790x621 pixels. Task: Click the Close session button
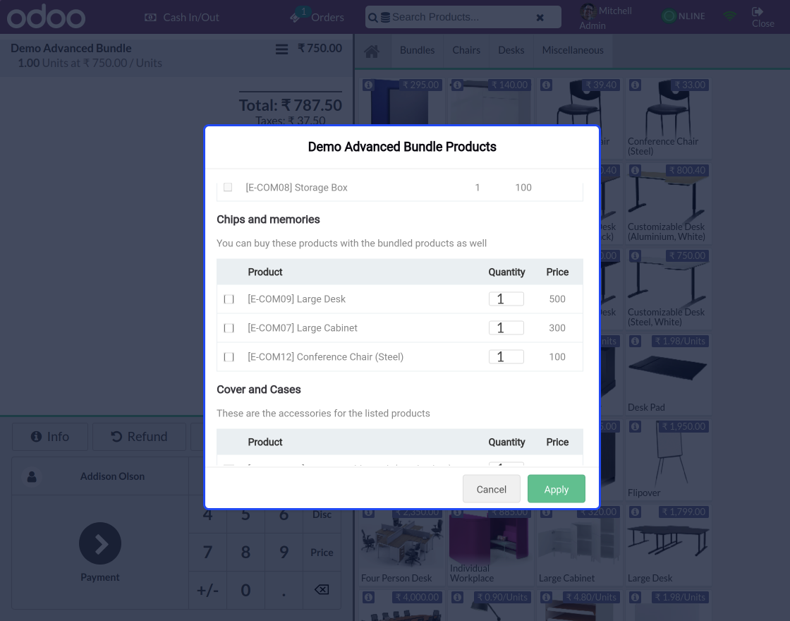(762, 17)
